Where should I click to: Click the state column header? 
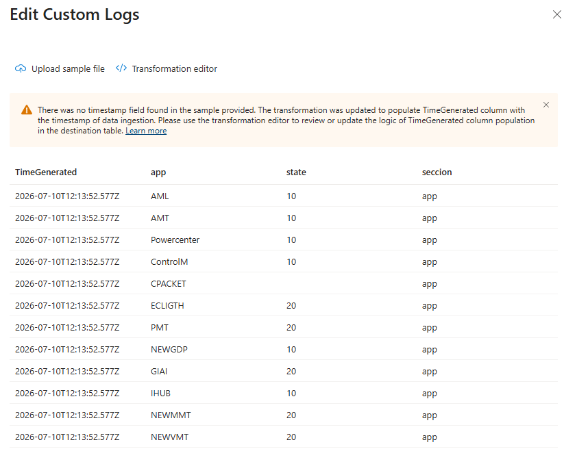click(296, 172)
